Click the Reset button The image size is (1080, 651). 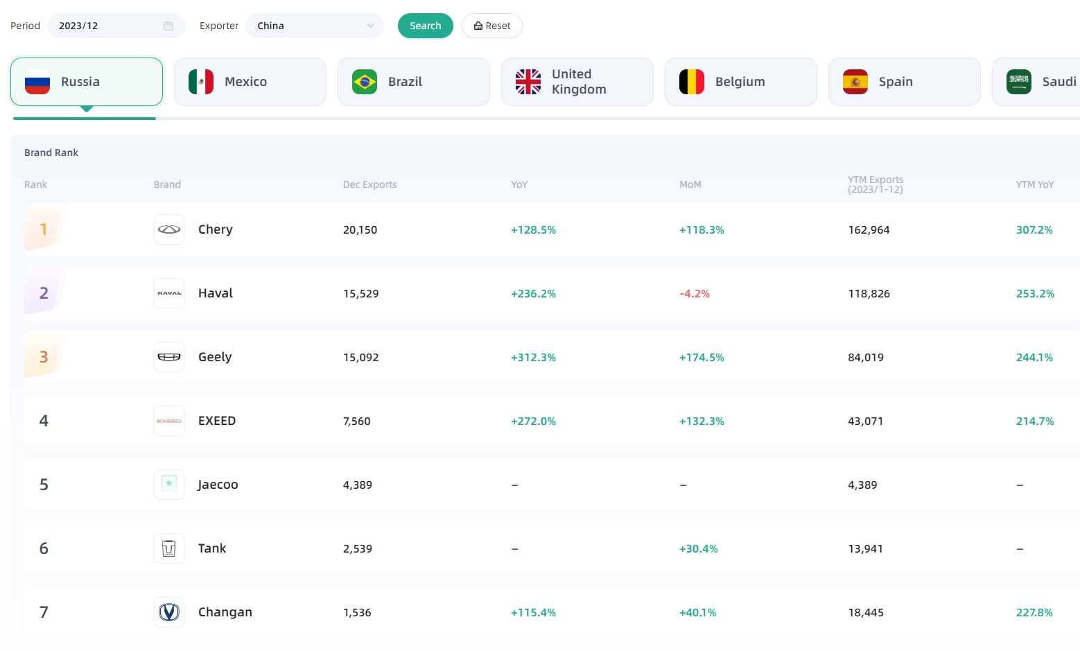point(492,26)
